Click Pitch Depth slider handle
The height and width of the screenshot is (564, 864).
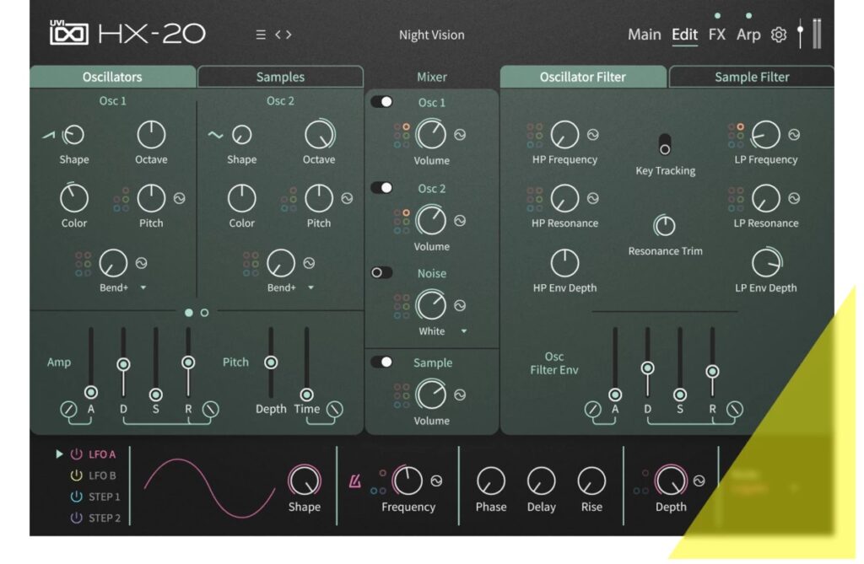[x=271, y=363]
